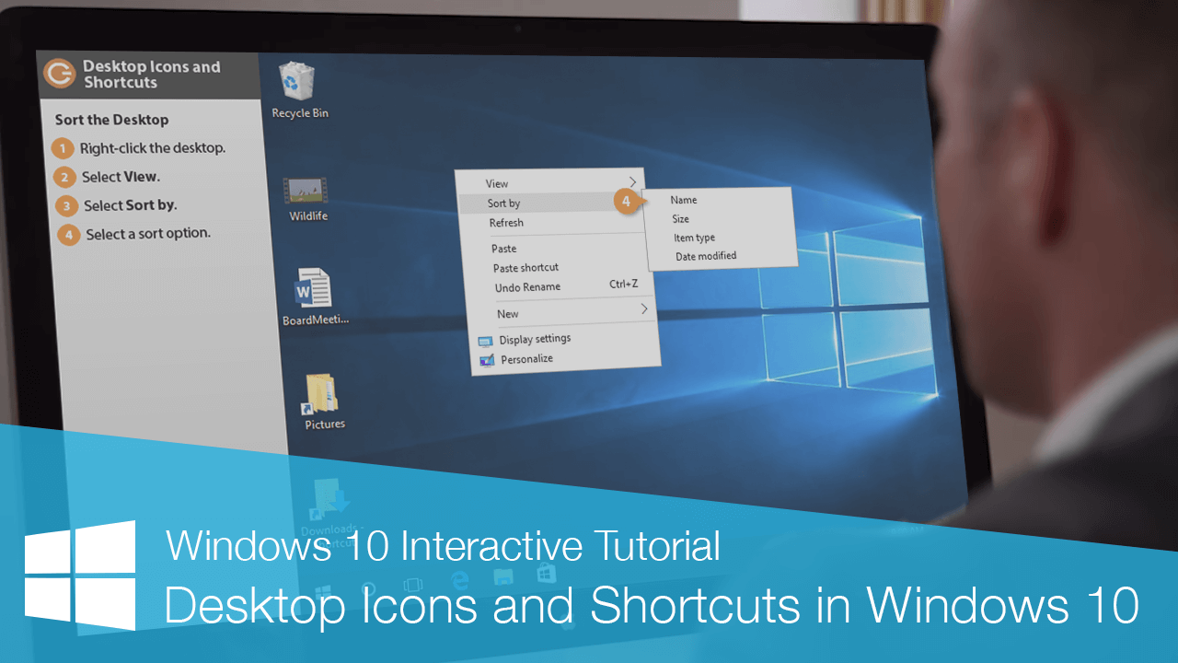Image resolution: width=1178 pixels, height=663 pixels.
Task: Select Sort by Name
Action: tap(683, 200)
